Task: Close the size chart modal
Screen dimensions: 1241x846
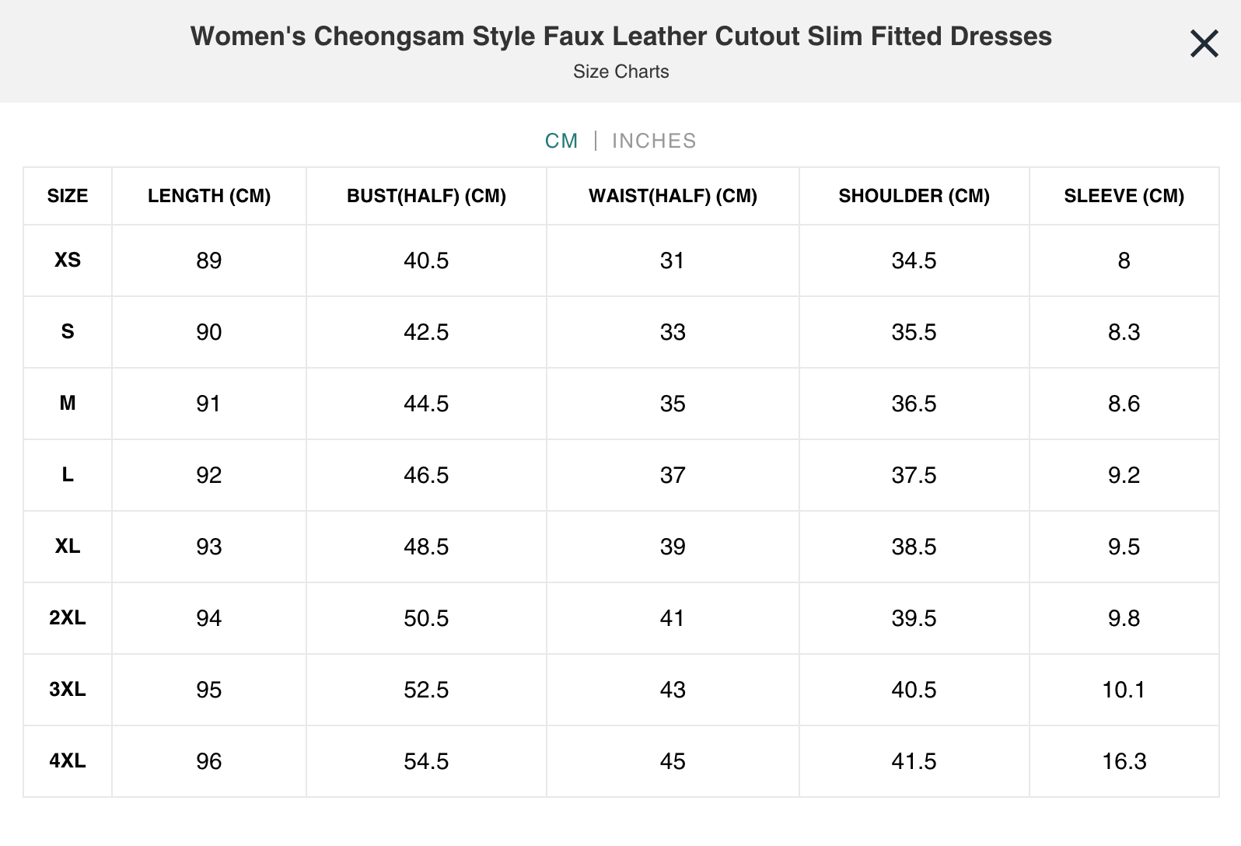Action: [x=1203, y=44]
